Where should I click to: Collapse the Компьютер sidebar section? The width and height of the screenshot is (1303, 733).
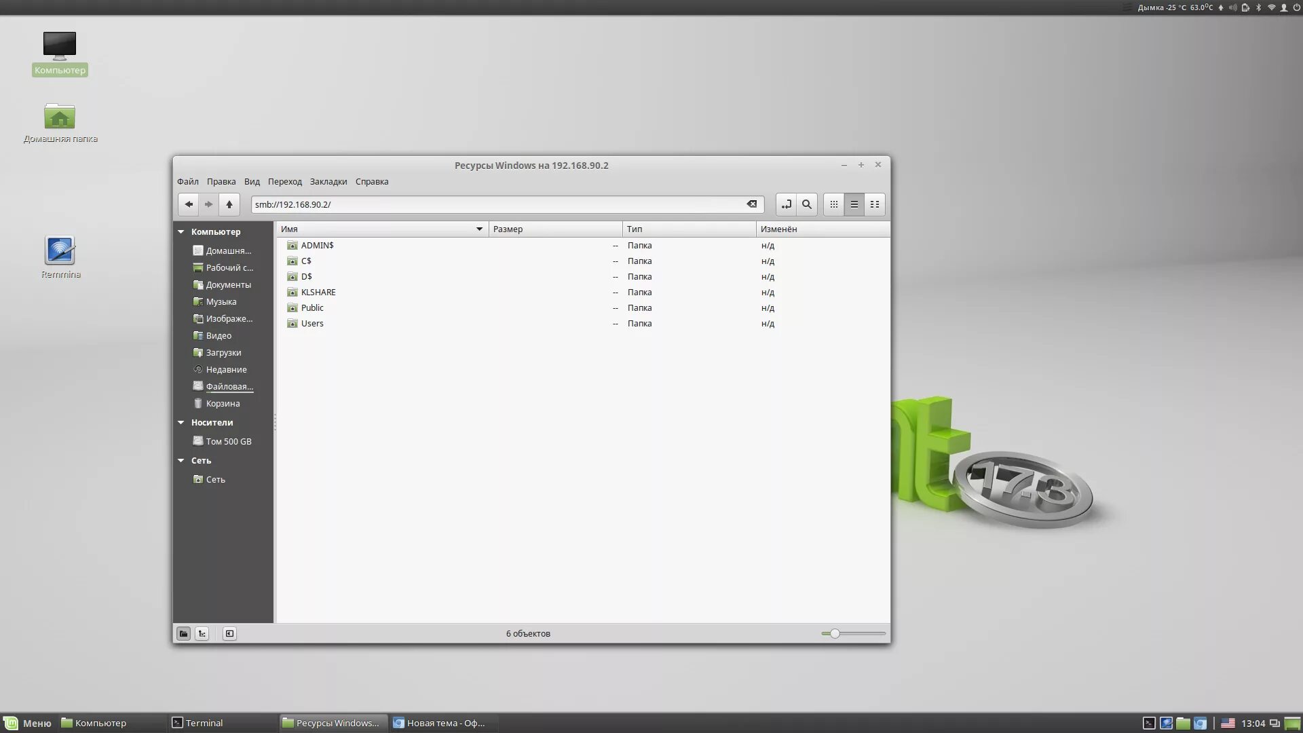tap(181, 232)
